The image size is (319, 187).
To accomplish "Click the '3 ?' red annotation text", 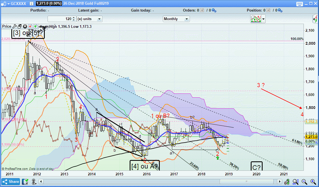I will click(x=261, y=85).
